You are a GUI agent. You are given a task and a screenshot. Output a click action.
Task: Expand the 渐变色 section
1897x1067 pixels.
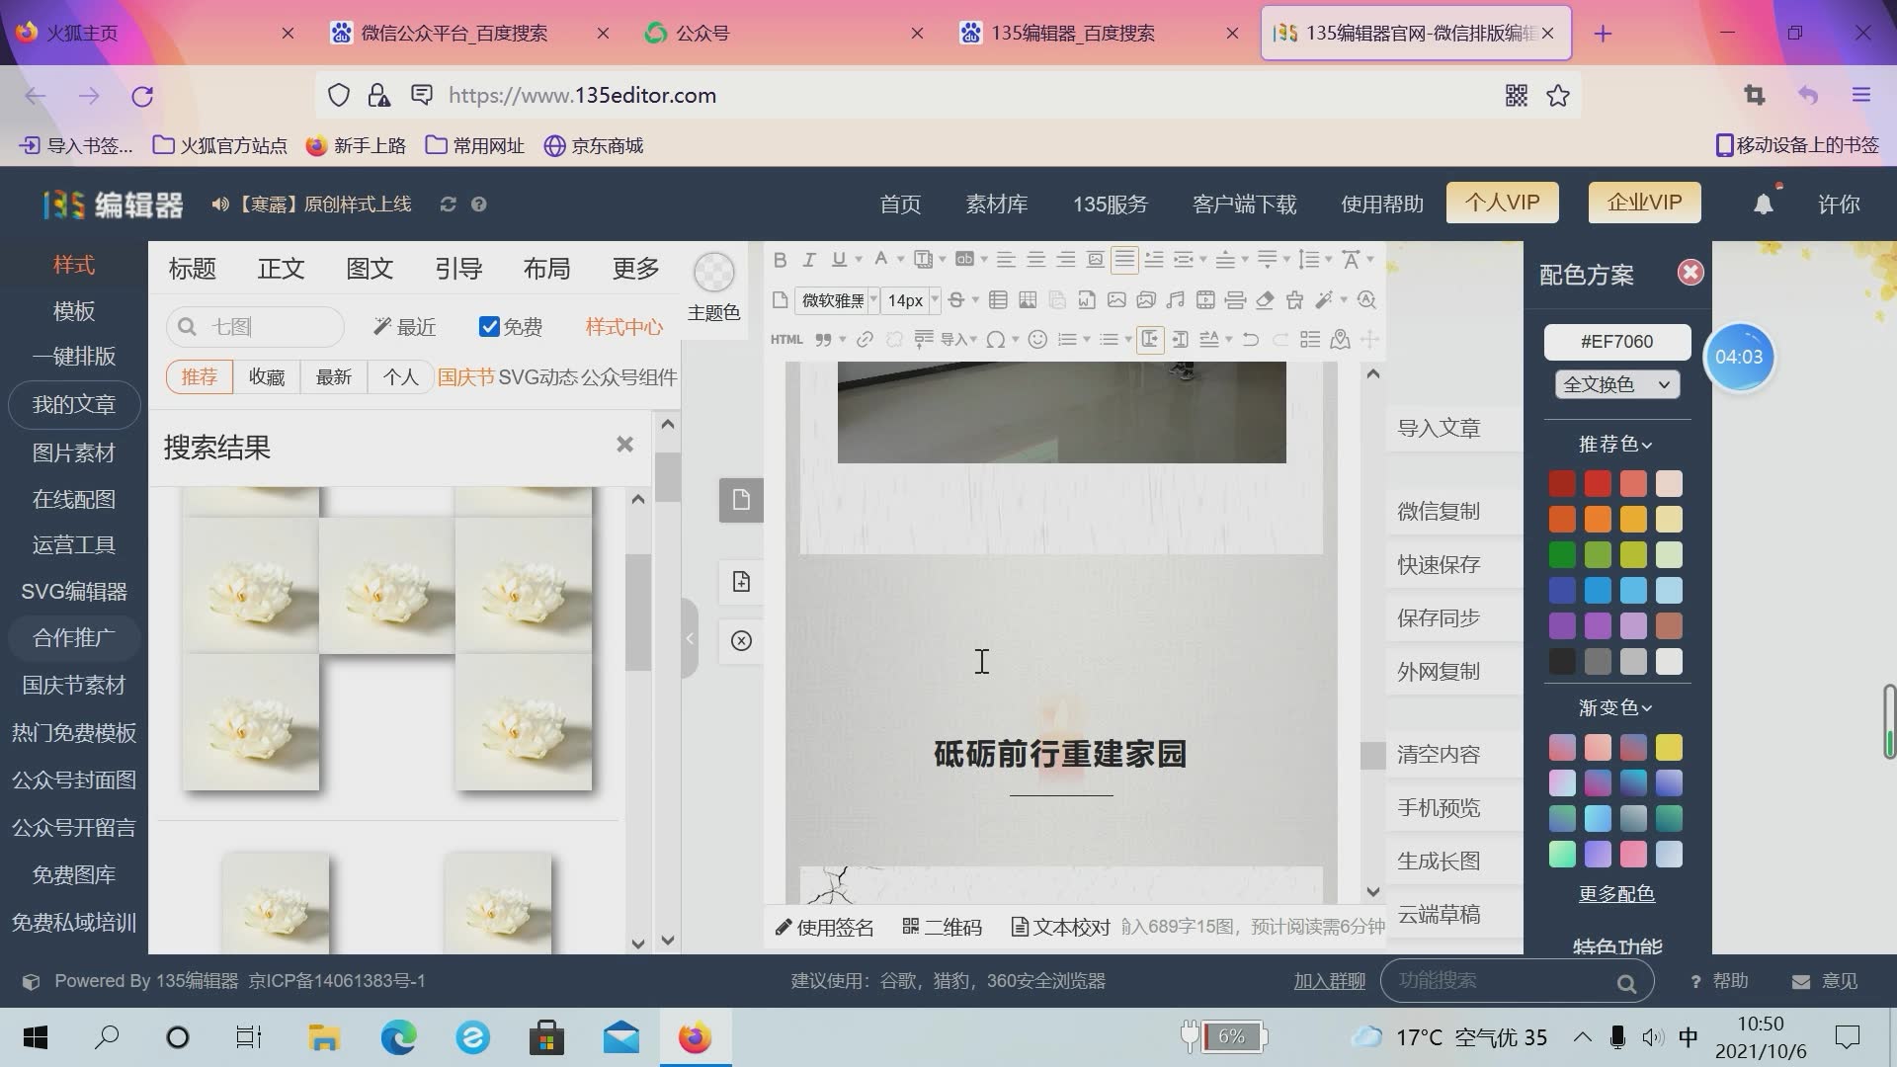[1615, 708]
